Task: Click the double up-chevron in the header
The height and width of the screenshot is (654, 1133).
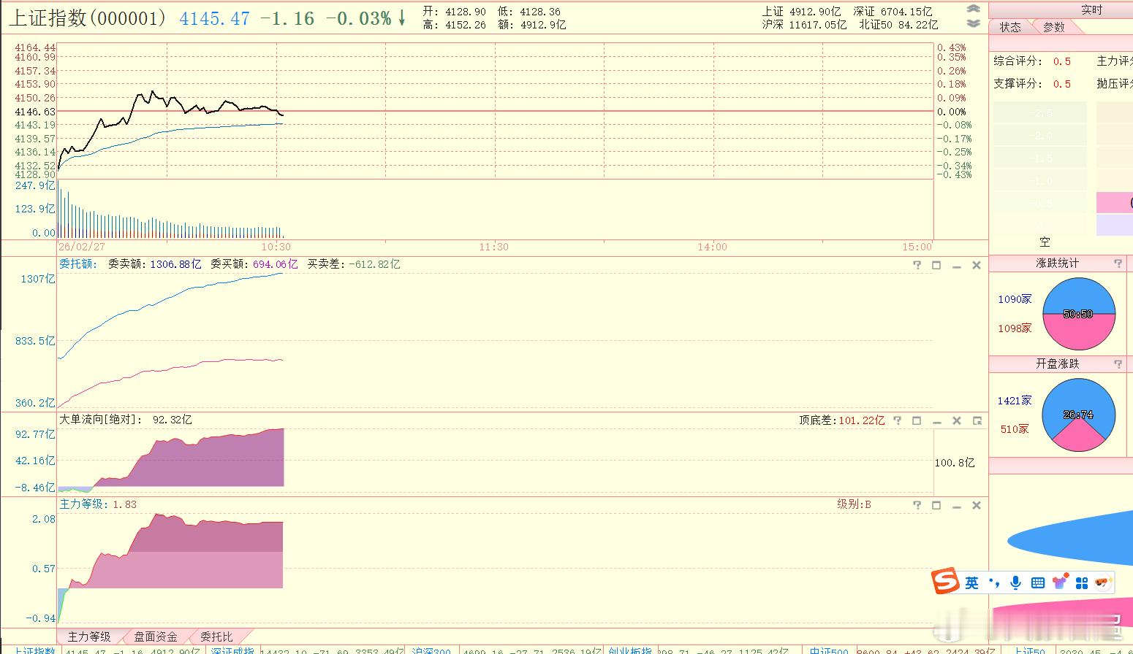Action: click(x=973, y=9)
